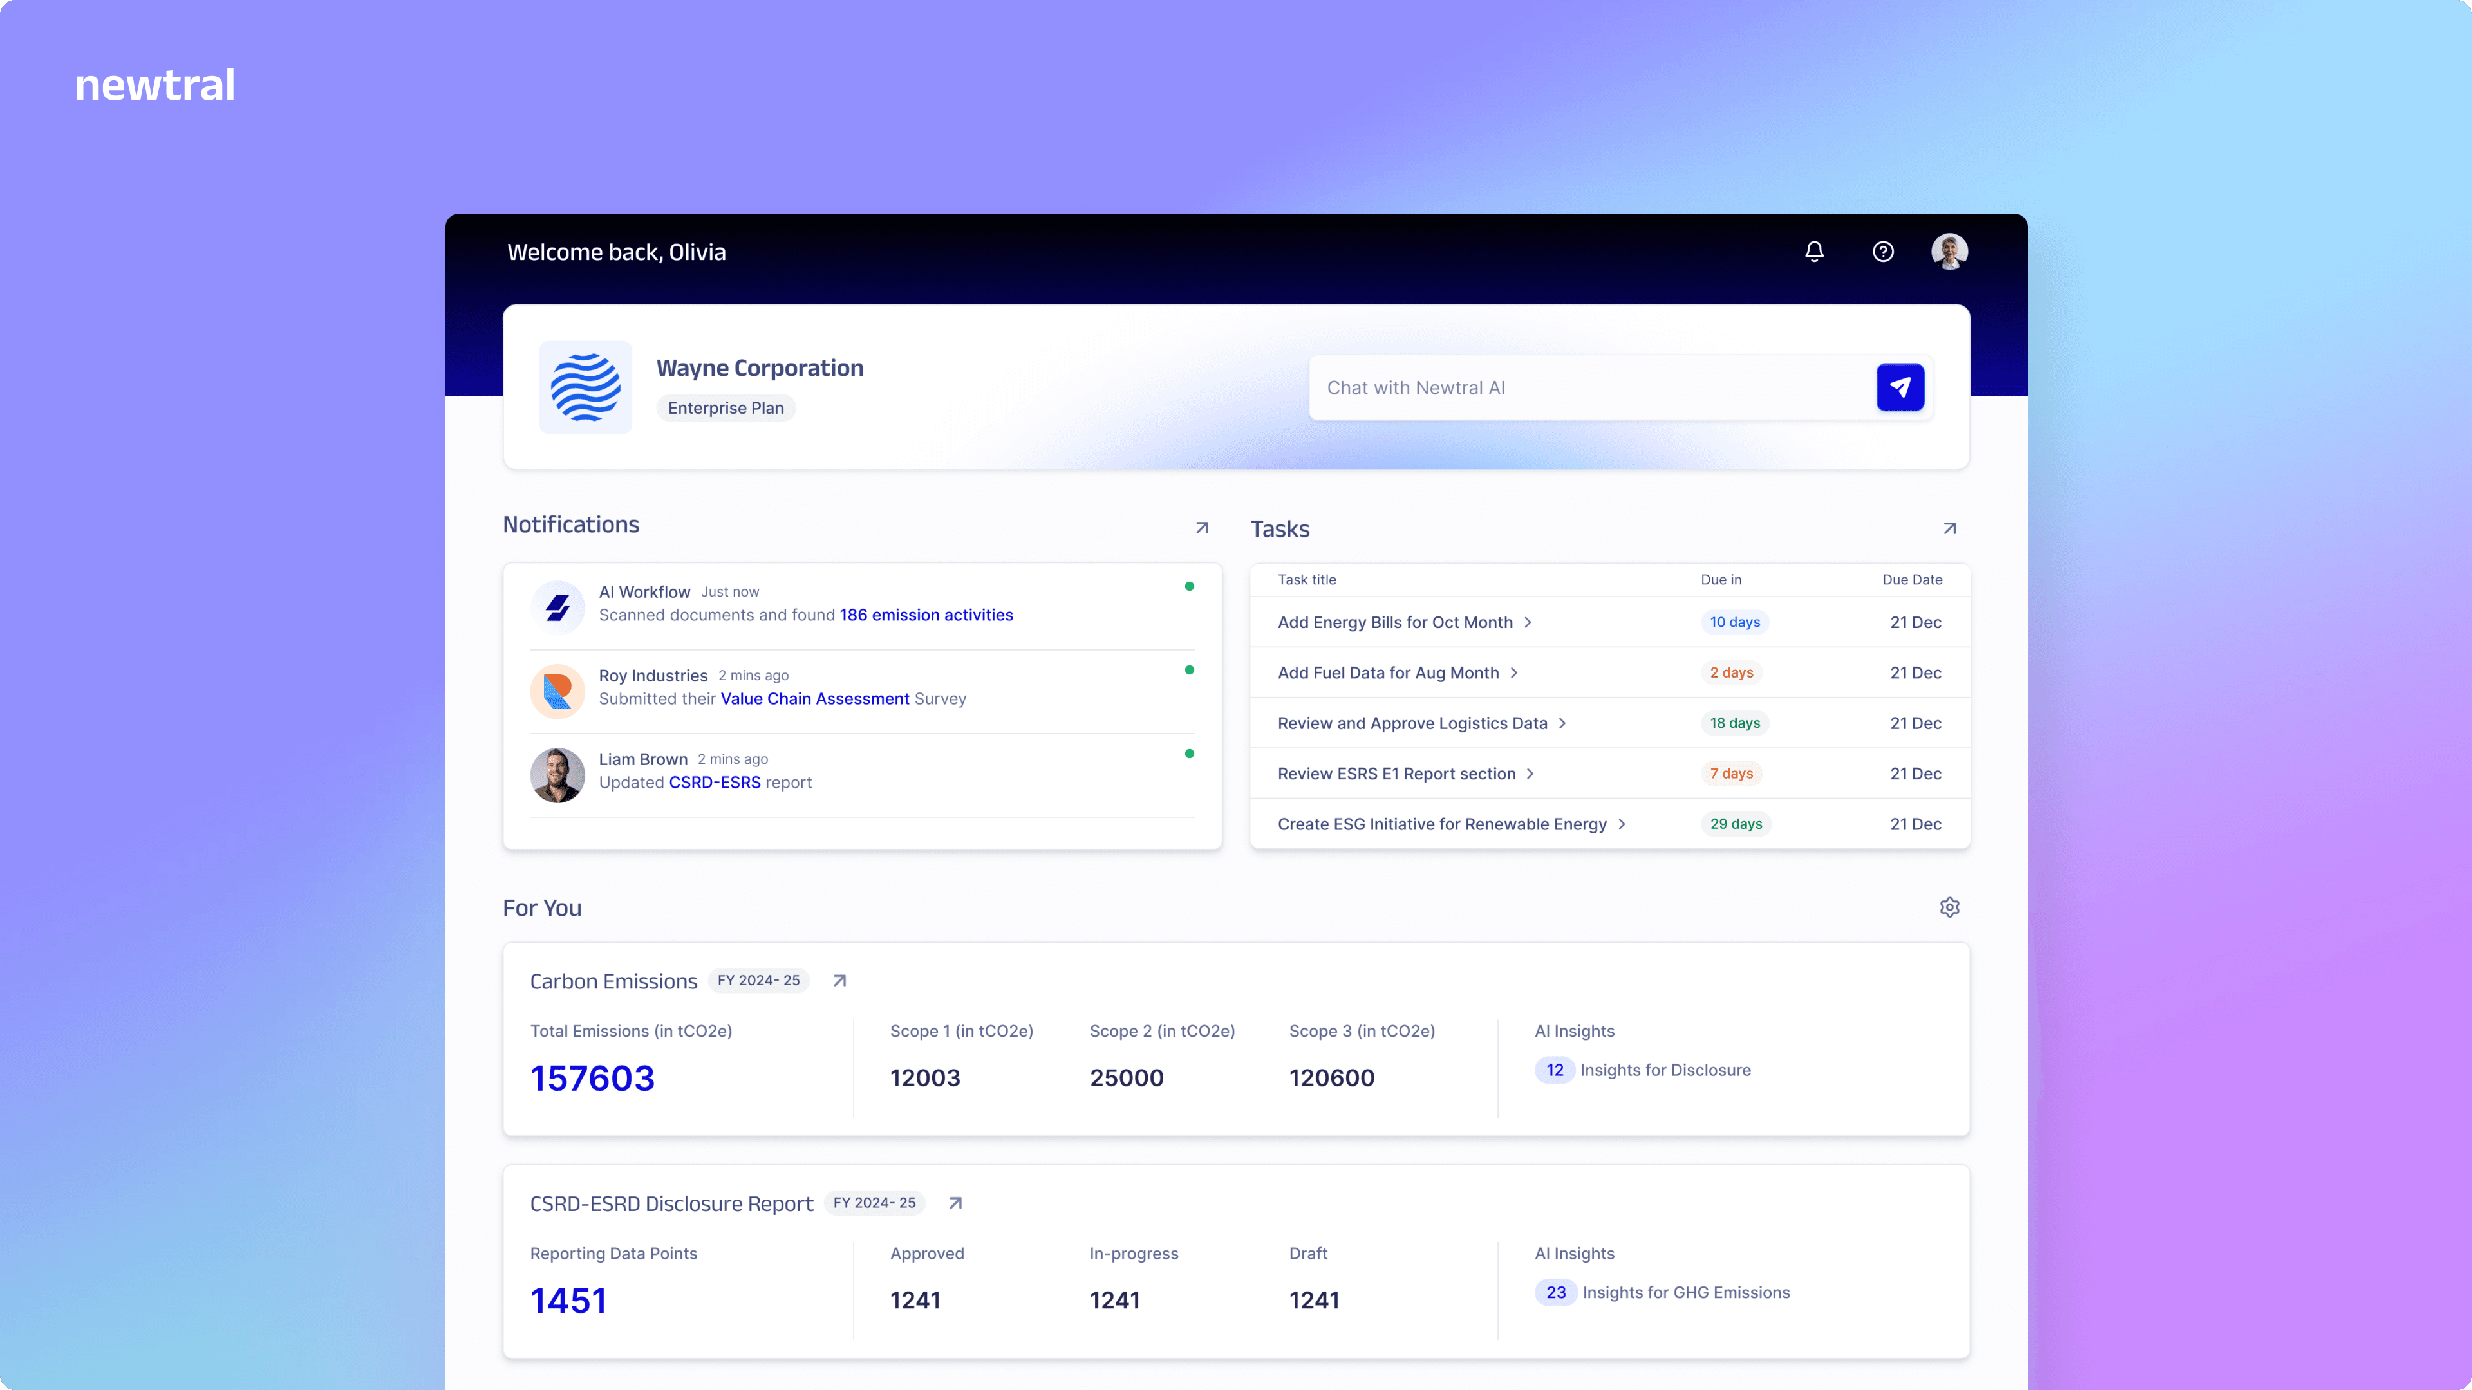This screenshot has height=1390, width=2472.
Task: Expand Review and Approve Logistics Data task
Action: 1562,723
